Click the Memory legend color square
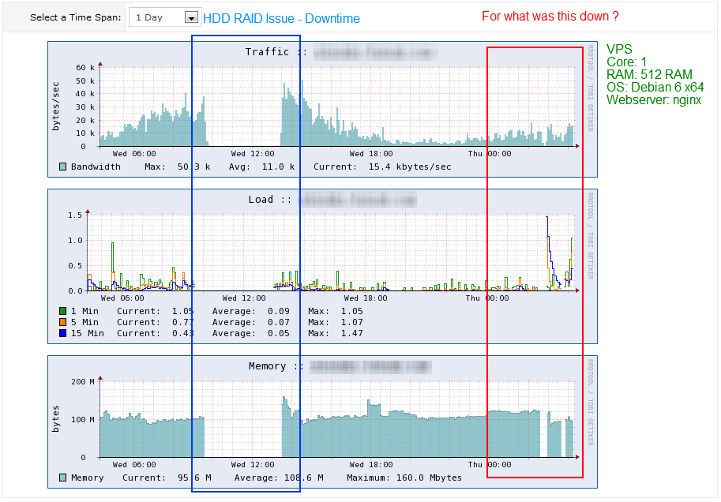 tap(63, 478)
